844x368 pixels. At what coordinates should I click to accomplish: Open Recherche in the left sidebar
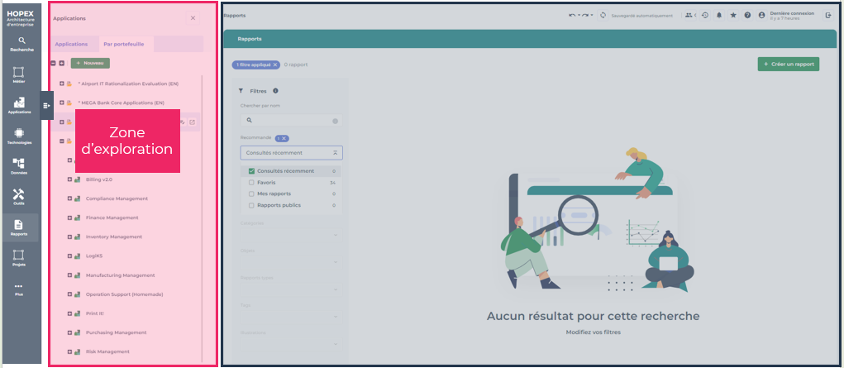tap(21, 43)
